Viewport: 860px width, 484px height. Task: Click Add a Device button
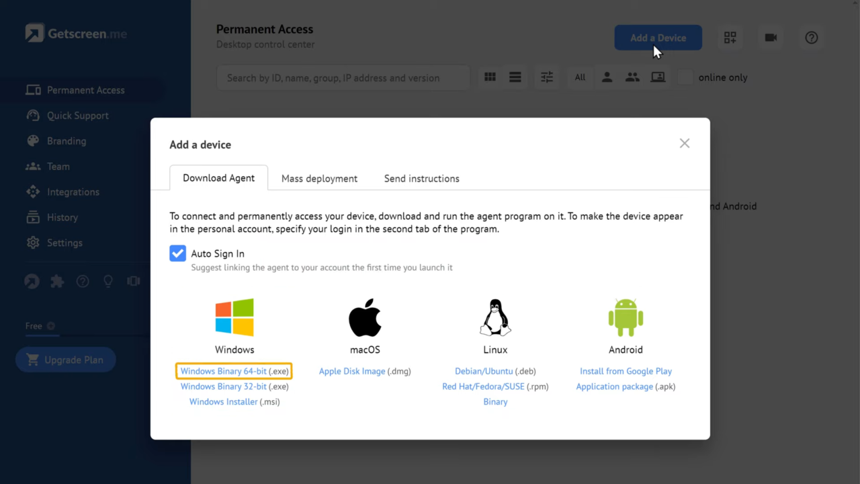658,38
